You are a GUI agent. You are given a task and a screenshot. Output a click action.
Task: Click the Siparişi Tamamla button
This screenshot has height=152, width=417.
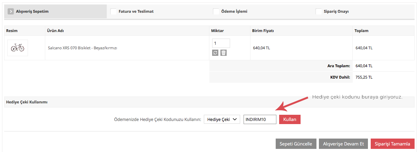click(x=392, y=144)
